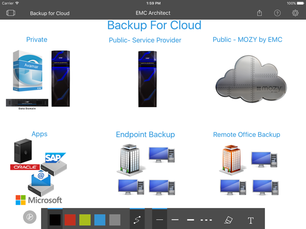The image size is (306, 229).
Task: Pick the red color swatch
Action: [x=70, y=220]
